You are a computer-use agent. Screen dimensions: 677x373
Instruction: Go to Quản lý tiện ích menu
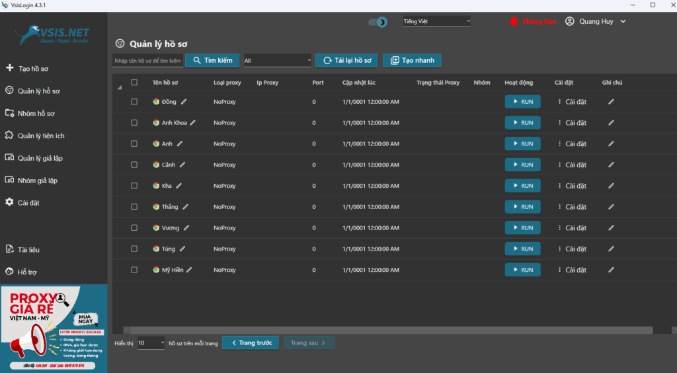click(40, 136)
